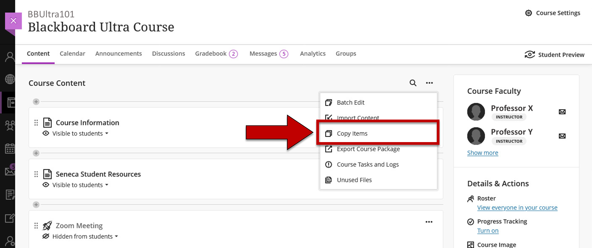Open Grades icon in left sidebar
This screenshot has width=592, height=248.
click(x=10, y=195)
